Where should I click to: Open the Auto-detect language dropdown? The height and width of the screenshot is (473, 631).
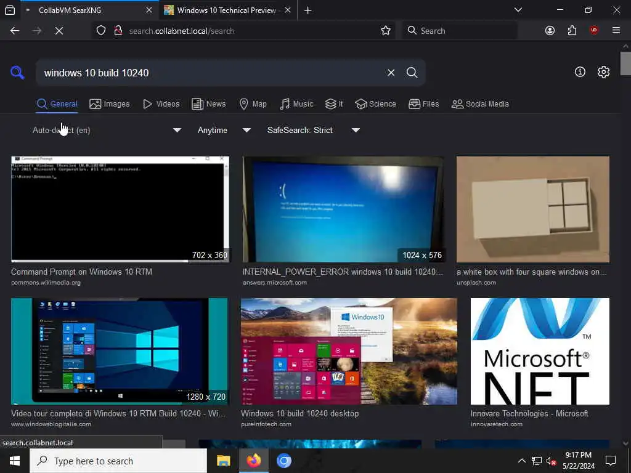[107, 131]
